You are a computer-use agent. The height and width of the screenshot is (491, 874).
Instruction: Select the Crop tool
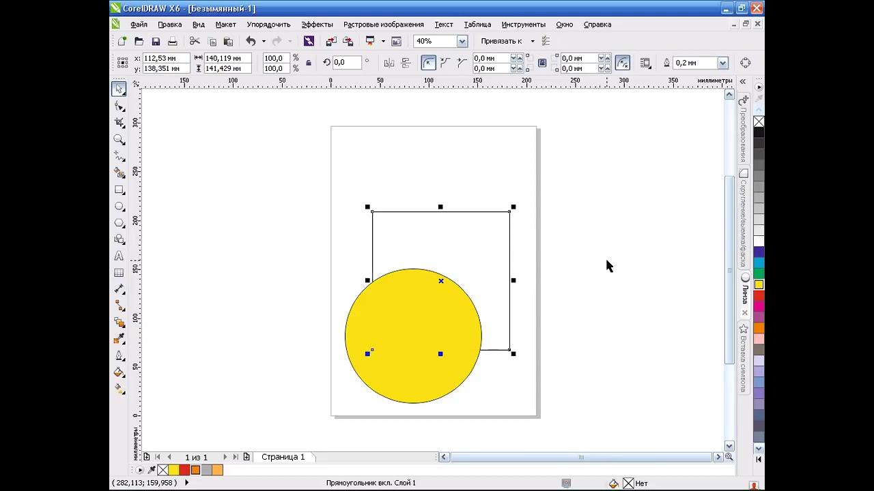(x=119, y=123)
